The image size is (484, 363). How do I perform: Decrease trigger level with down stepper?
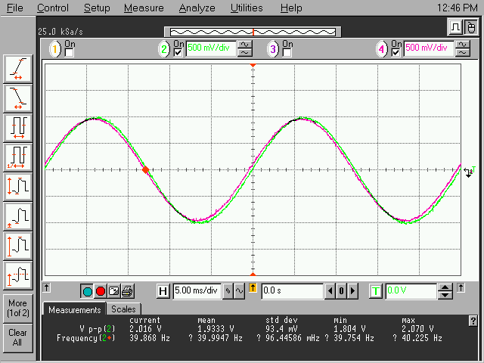[445, 295]
